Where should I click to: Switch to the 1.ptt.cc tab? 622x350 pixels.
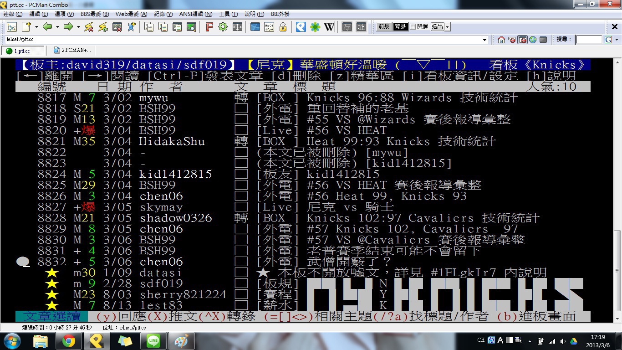point(23,51)
